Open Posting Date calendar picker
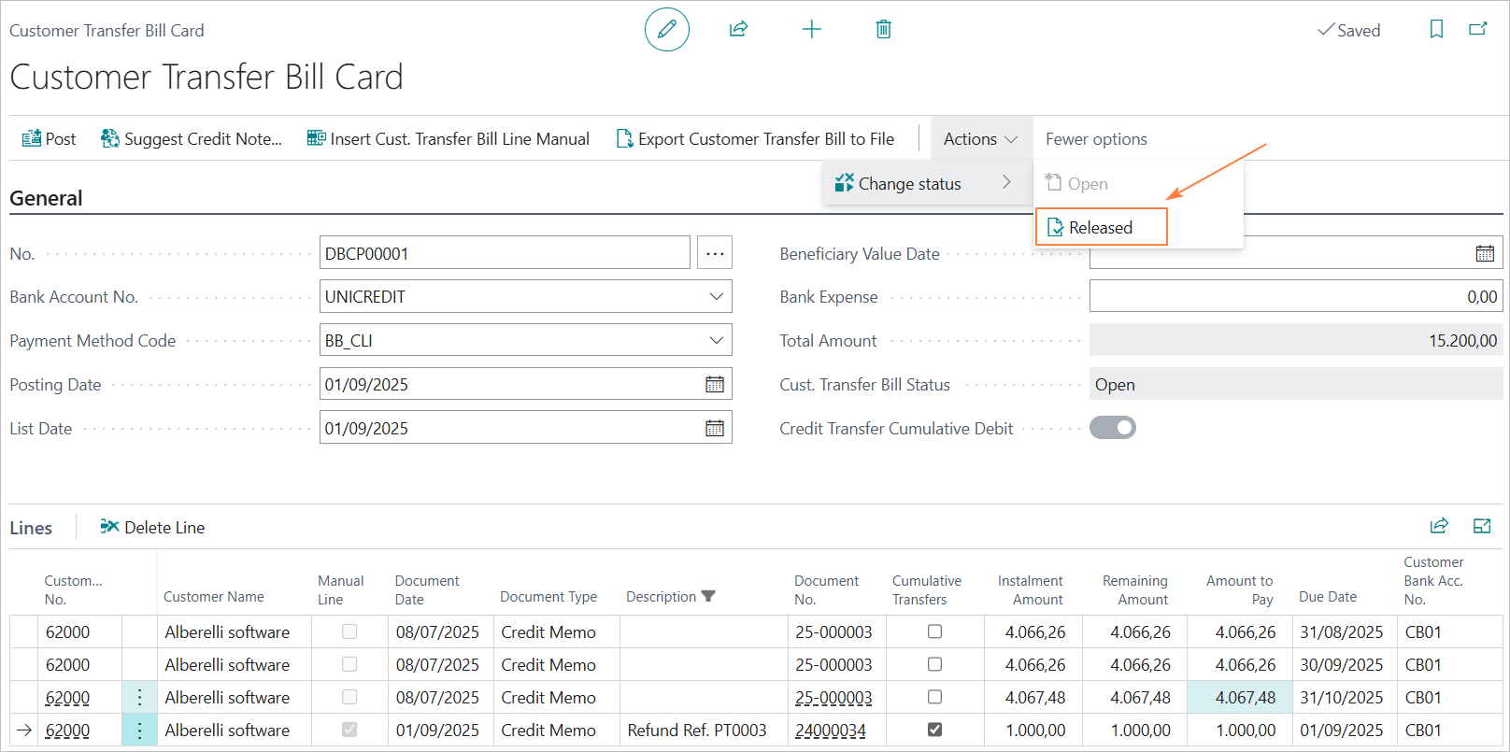 (714, 384)
